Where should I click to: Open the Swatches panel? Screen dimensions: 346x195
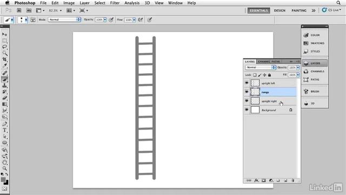[x=315, y=43]
